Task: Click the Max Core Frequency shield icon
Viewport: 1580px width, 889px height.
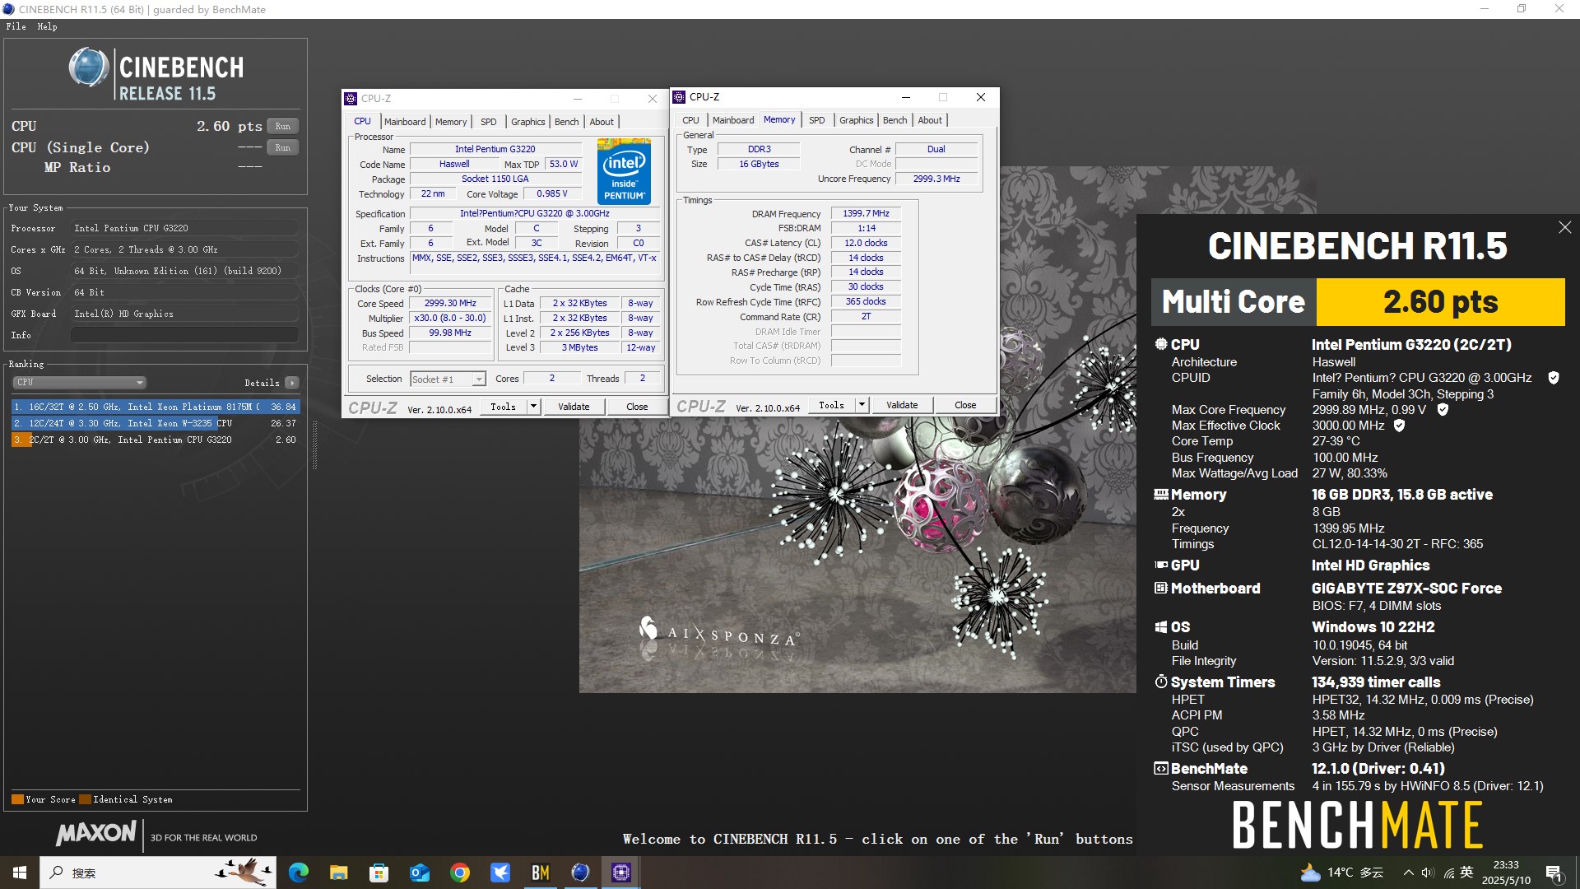Action: (1443, 409)
